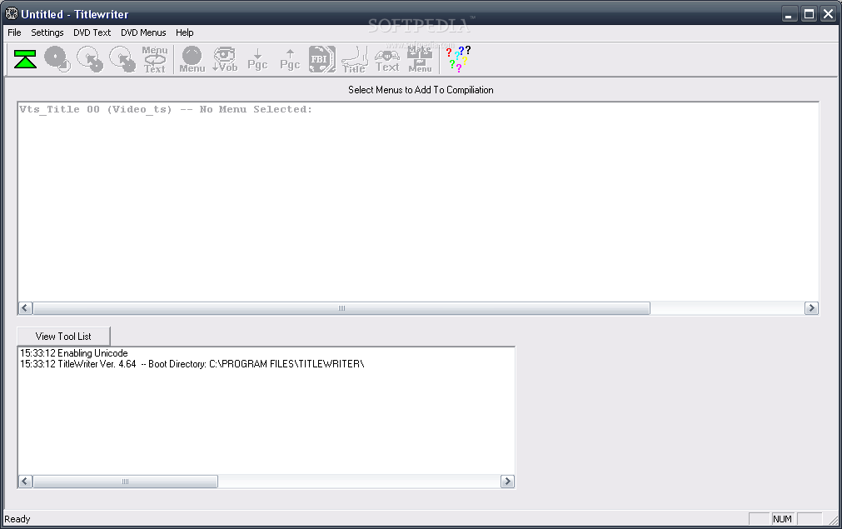Viewport: 842px width, 529px height.
Task: Click the down-arrow Pgc icon
Action: click(x=257, y=59)
